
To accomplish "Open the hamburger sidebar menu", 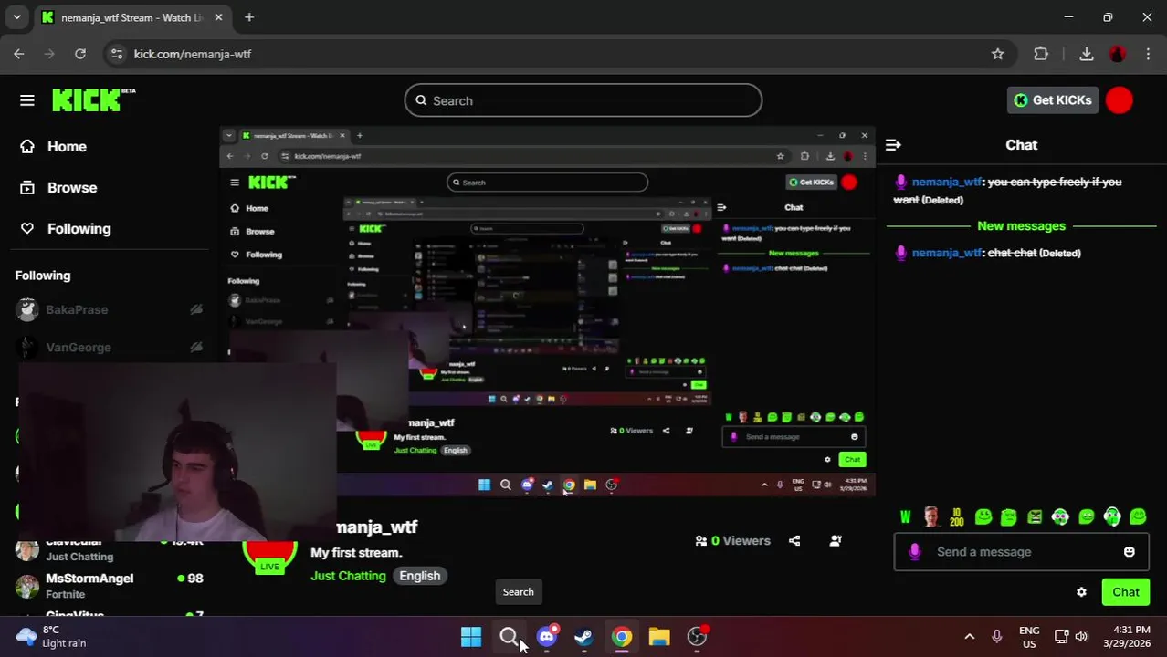I will (27, 100).
